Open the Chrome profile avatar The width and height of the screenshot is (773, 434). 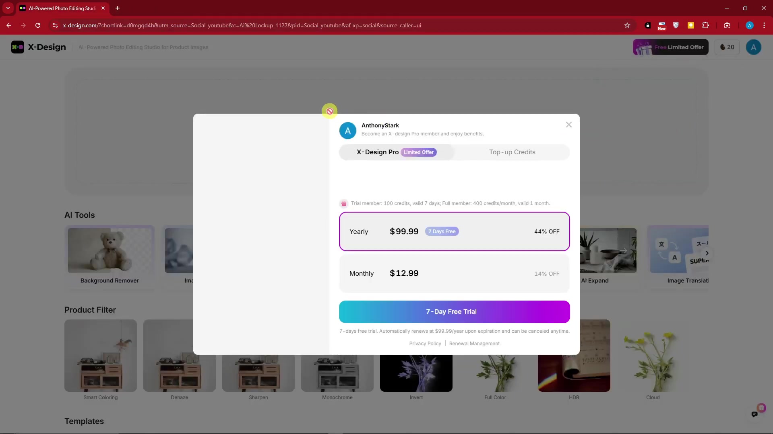tap(750, 25)
